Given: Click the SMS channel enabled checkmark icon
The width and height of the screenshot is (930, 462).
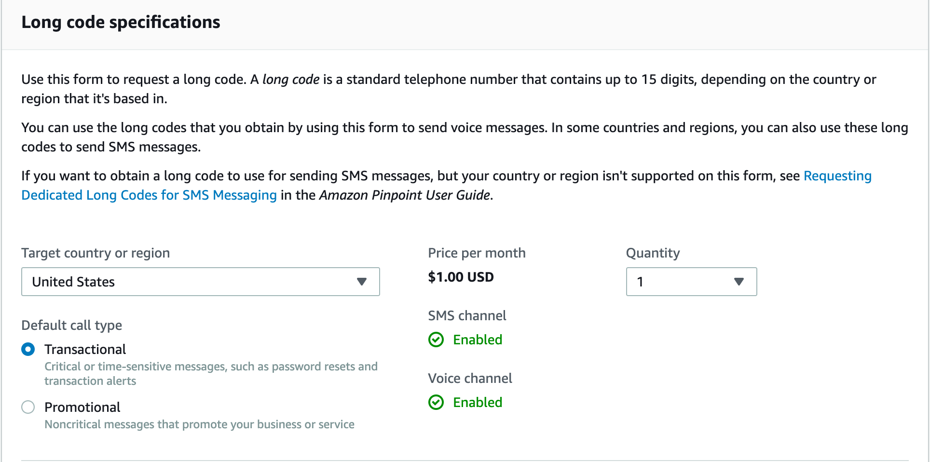Looking at the screenshot, I should (x=436, y=340).
